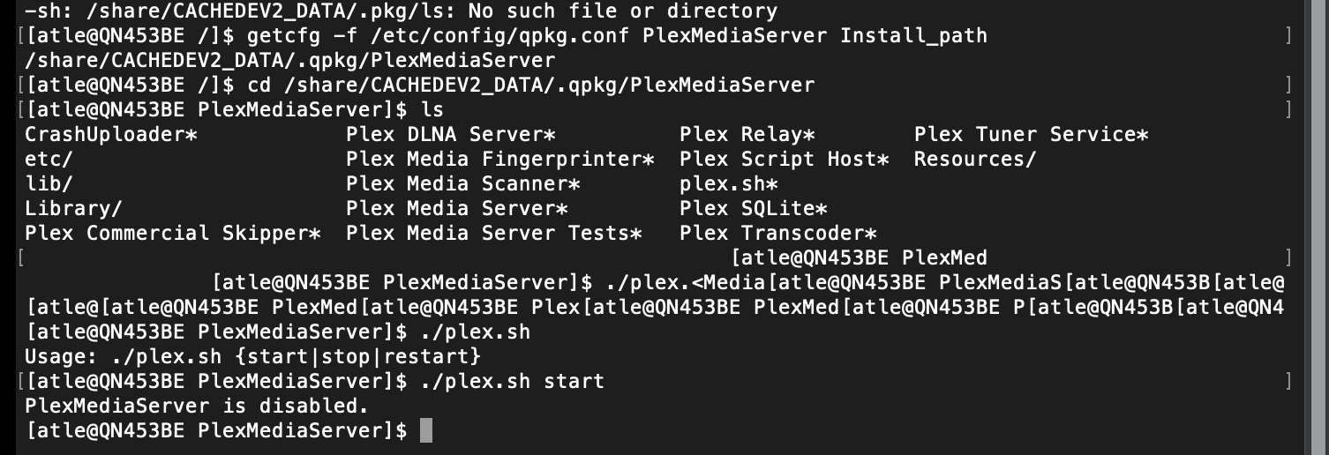Click the "./plex.sh start" command text
This screenshot has height=455, width=1329.
coord(512,381)
